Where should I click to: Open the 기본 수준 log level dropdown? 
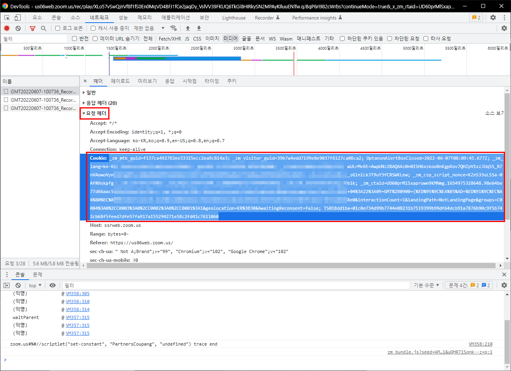pos(427,285)
